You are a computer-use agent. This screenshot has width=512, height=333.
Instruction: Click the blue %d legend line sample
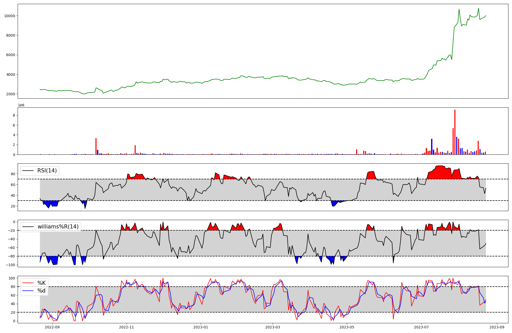[x=28, y=291]
